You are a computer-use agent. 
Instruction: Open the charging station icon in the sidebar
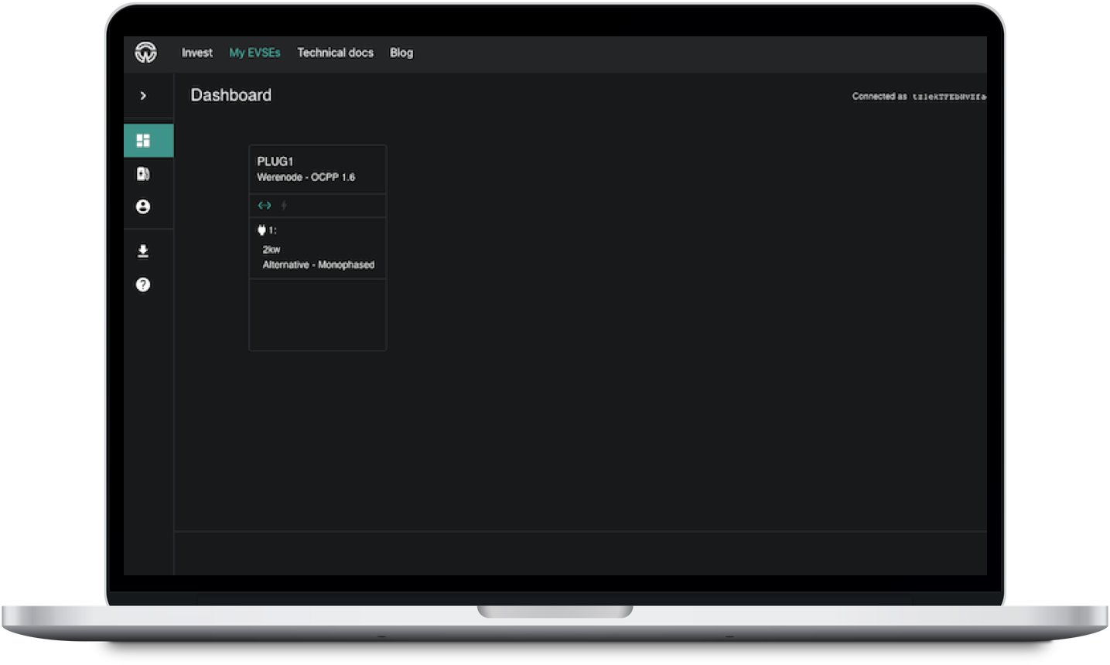[x=143, y=174]
